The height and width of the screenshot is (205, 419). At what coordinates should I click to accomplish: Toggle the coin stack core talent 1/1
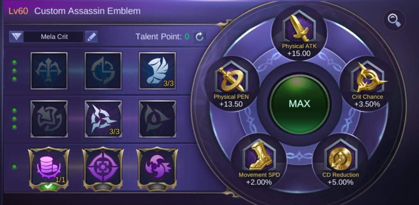[x=49, y=169]
